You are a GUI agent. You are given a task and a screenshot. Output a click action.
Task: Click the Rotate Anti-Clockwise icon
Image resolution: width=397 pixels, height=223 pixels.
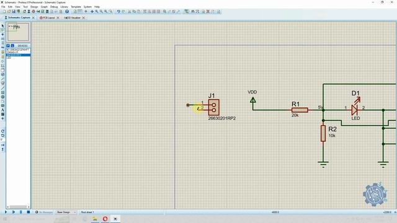pos(2,136)
